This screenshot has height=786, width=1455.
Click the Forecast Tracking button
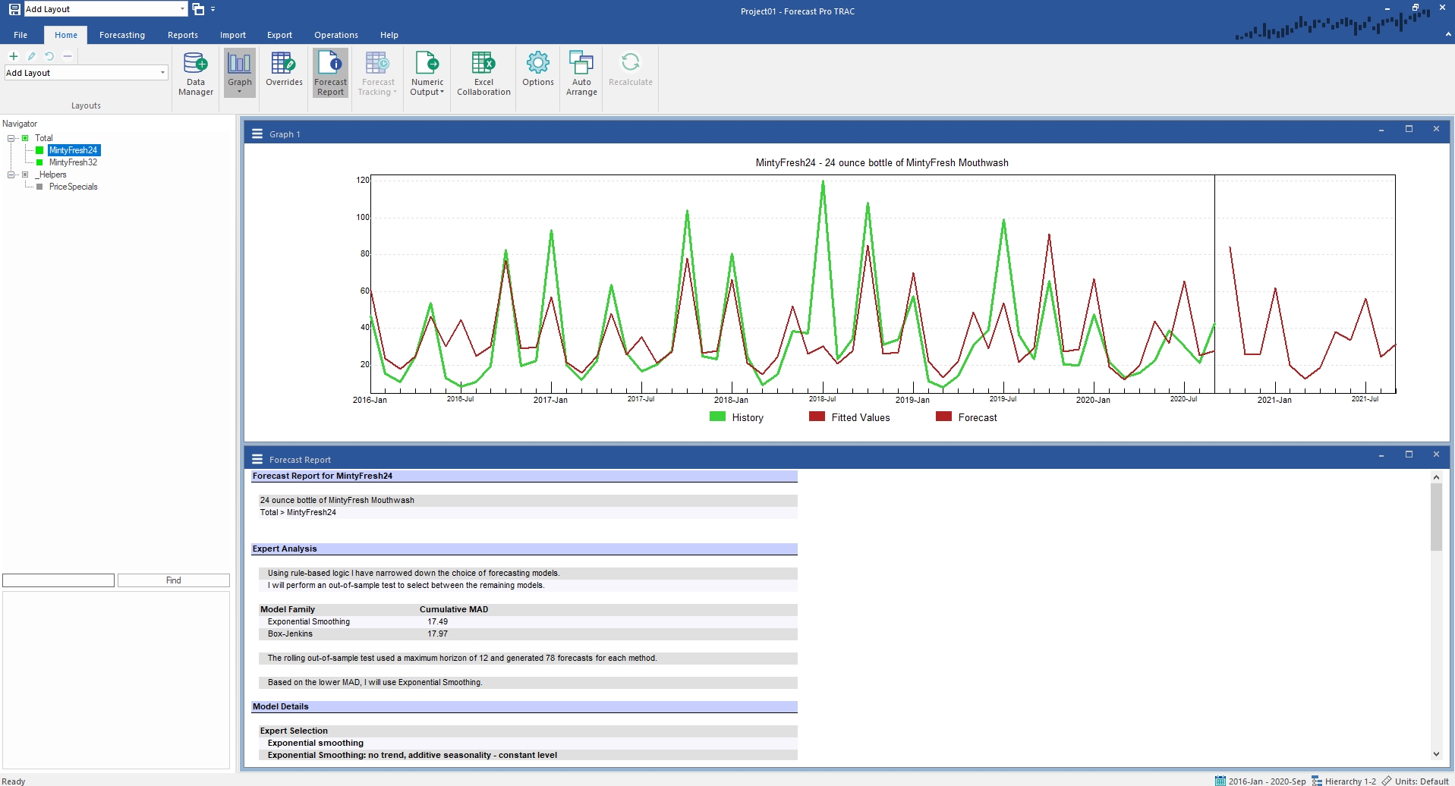tap(378, 73)
